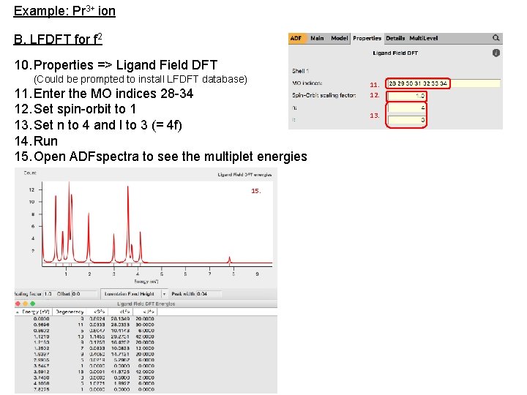The image size is (527, 395).
Task: Click the Energy (eV) axis label
Action: point(146,282)
